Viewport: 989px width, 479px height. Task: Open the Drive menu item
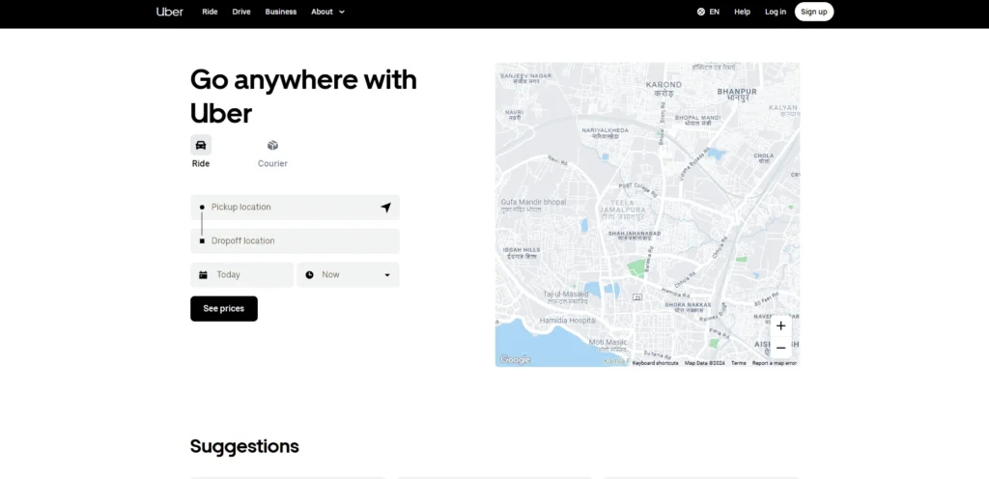point(241,12)
